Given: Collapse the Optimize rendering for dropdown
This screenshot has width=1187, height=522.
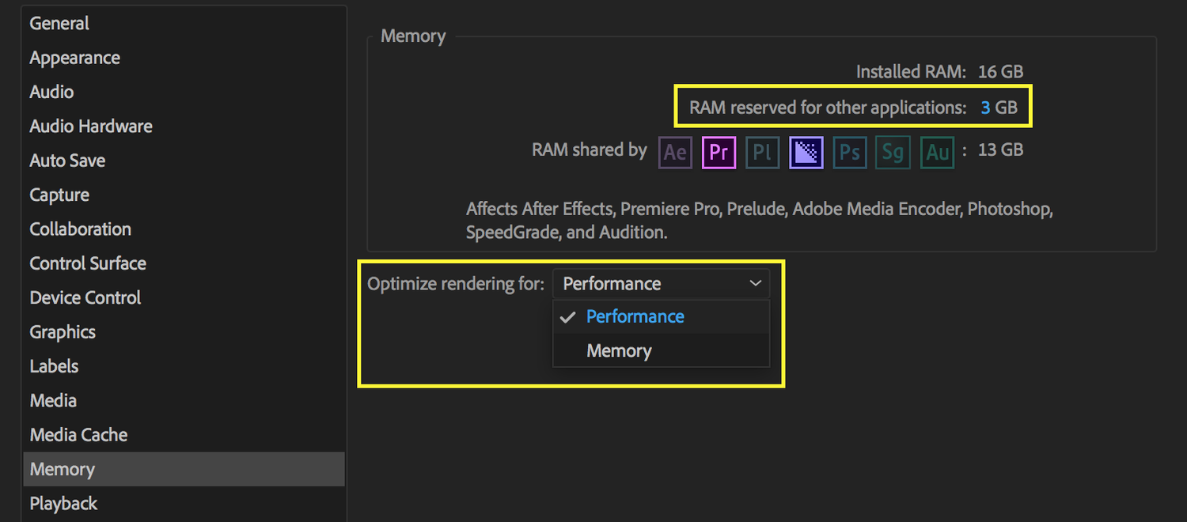Looking at the screenshot, I should (x=661, y=283).
